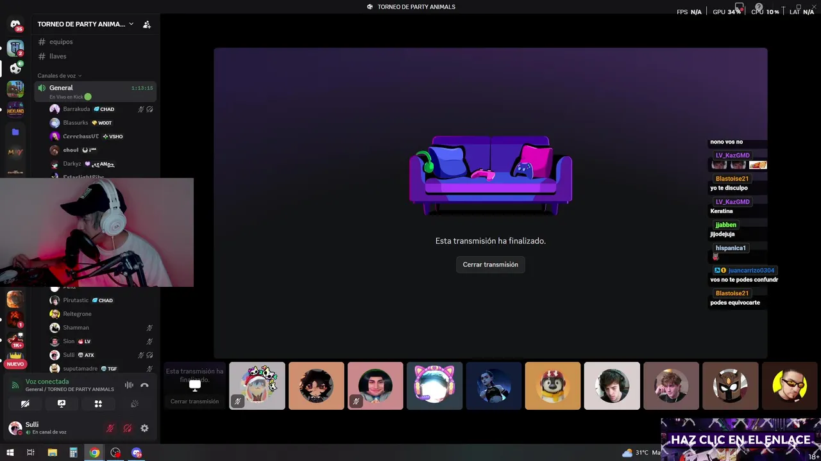Select the Christmas-hat cat participant tile
Screen dimensions: 821x461
[x=257, y=385]
